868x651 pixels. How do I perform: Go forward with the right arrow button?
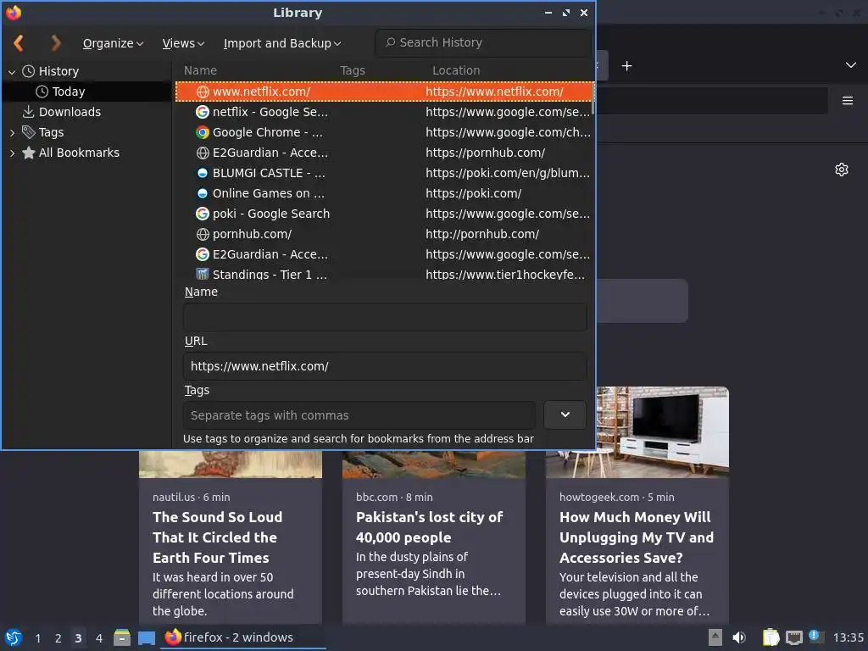(55, 43)
